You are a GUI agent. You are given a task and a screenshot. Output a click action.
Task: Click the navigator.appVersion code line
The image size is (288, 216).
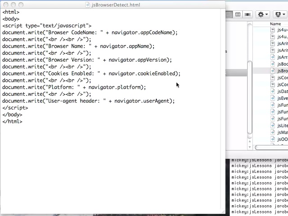pyautogui.click(x=87, y=60)
